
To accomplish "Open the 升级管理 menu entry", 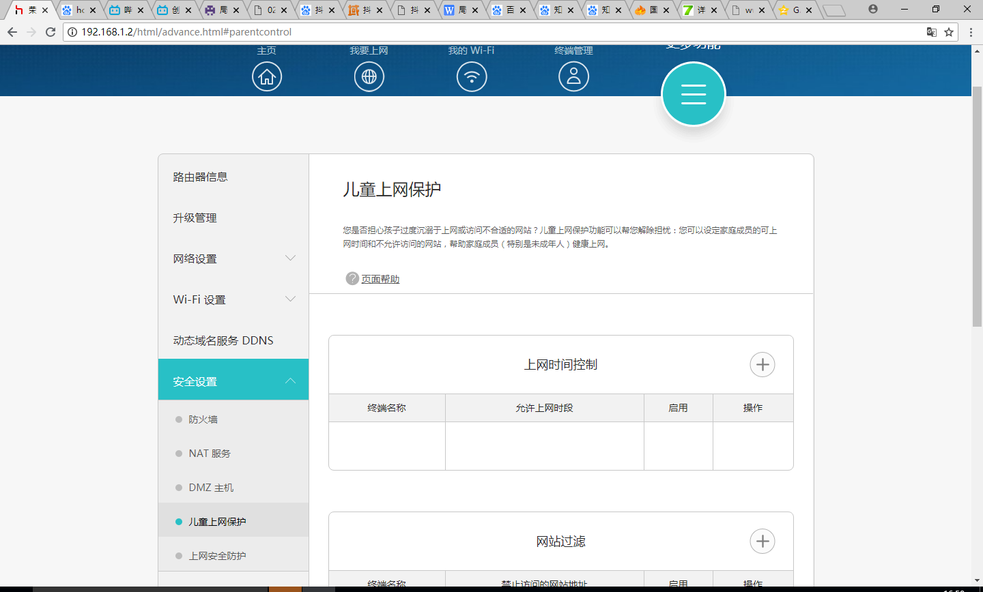I will click(x=195, y=218).
